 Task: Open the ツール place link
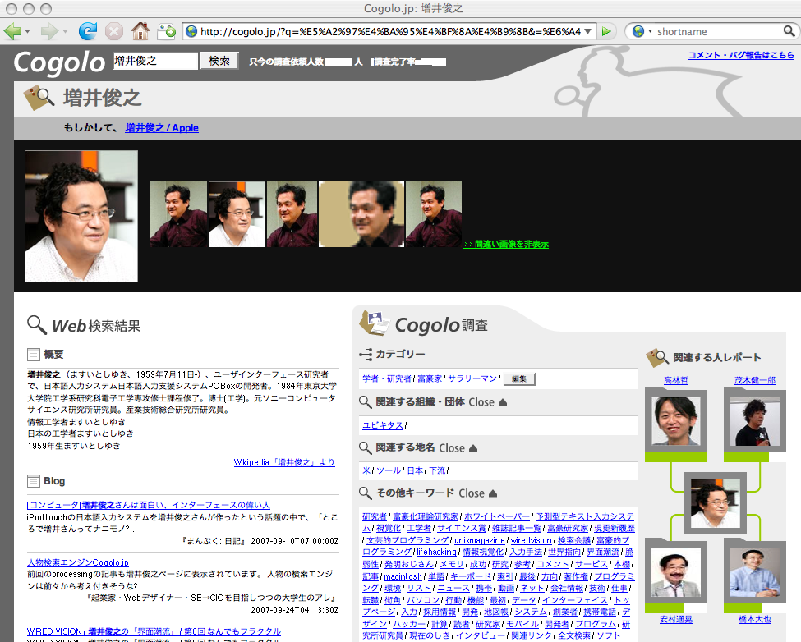click(389, 470)
